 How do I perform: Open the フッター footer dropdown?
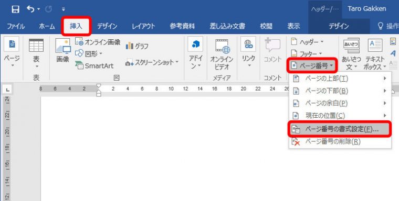pos(307,53)
